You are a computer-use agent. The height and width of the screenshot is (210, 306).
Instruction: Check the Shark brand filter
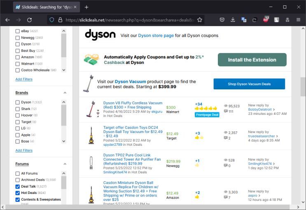[18, 109]
